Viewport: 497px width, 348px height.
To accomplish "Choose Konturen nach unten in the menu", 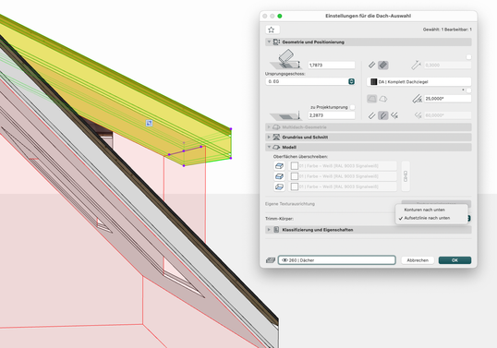I will coord(424,210).
